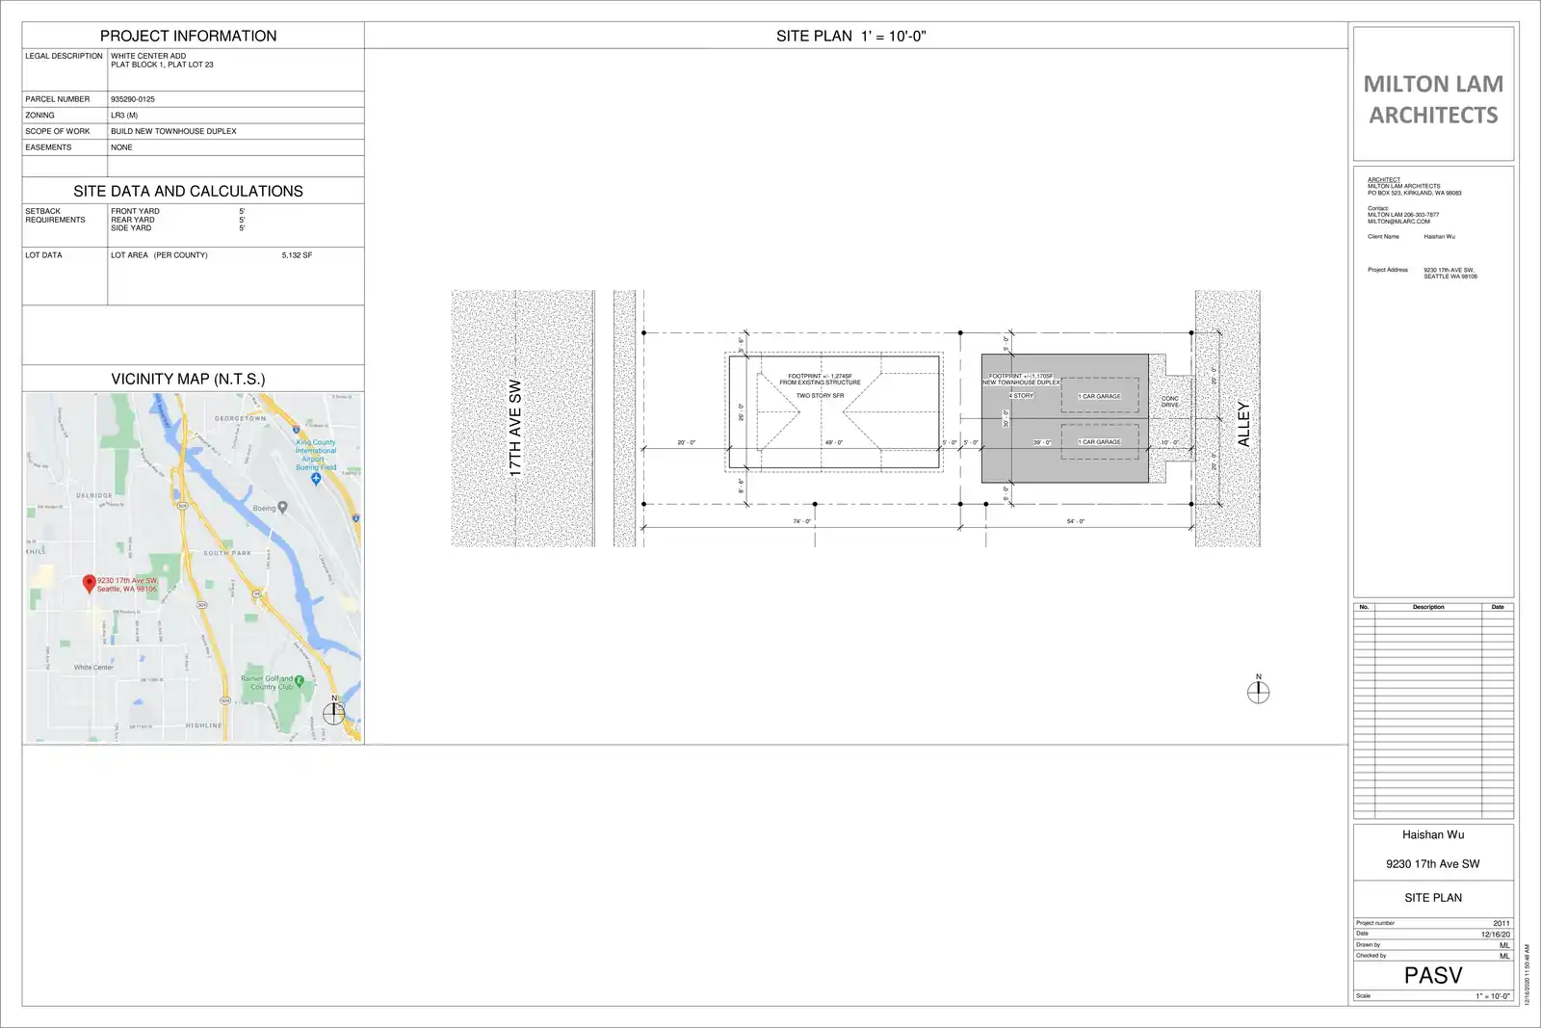Click the project number 2011
This screenshot has width=1541, height=1028.
[x=1502, y=923]
